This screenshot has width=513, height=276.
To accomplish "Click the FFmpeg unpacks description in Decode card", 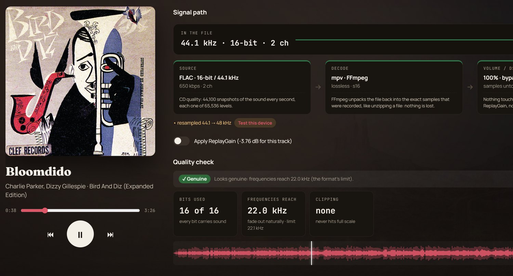I will coord(391,102).
